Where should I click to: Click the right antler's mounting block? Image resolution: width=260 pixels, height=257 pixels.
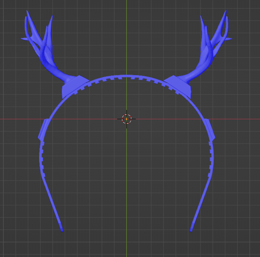point(178,87)
